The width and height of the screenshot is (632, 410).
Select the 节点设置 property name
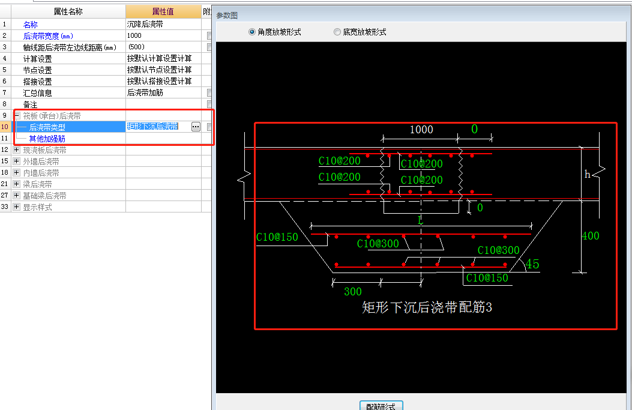click(37, 70)
